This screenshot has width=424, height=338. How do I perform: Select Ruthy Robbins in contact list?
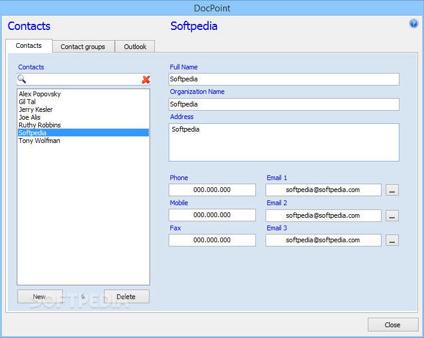(83, 125)
